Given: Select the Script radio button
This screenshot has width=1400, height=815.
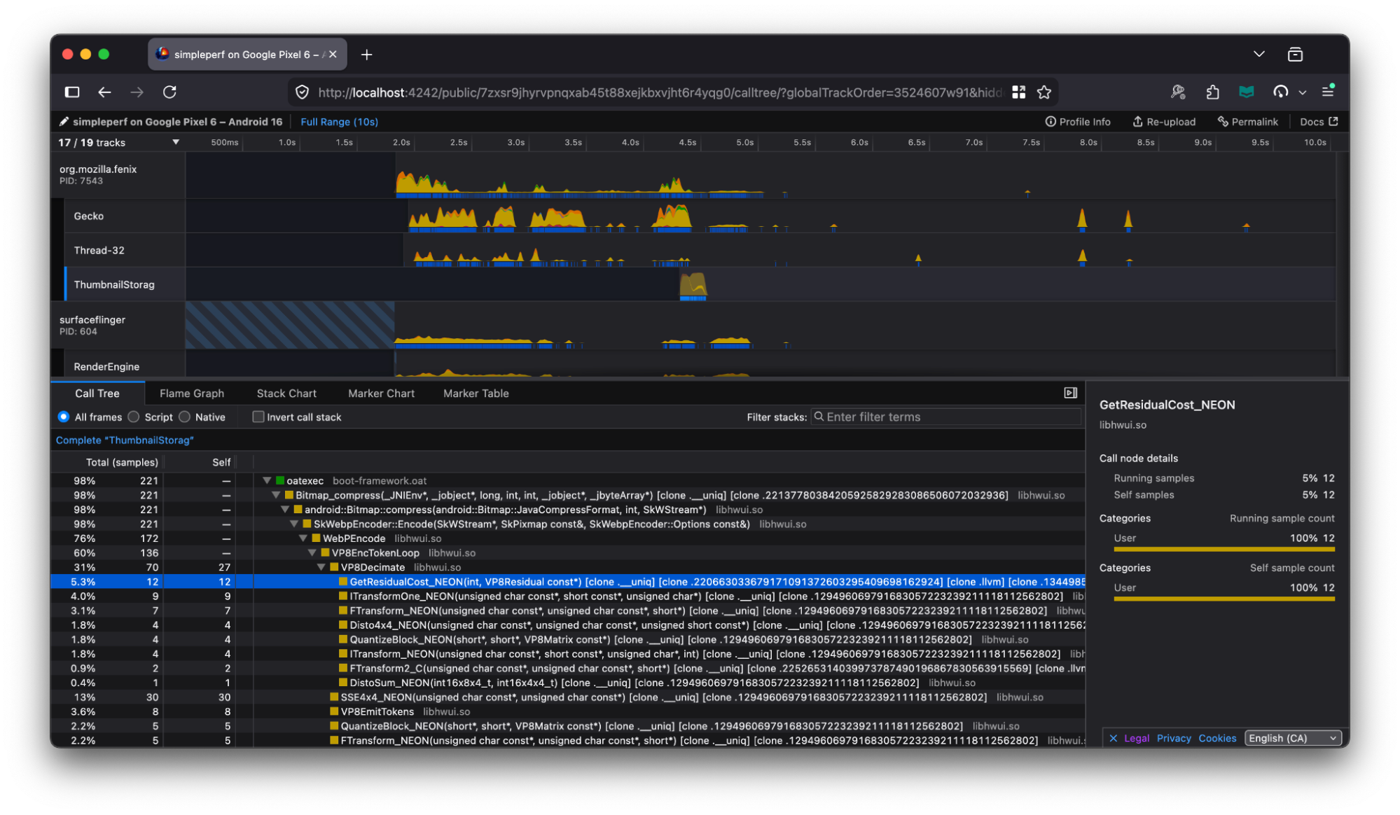Looking at the screenshot, I should click(x=134, y=417).
